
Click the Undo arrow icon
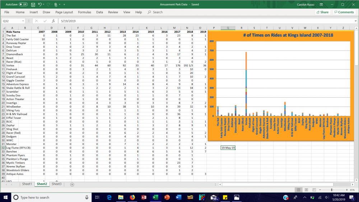click(x=41, y=5)
